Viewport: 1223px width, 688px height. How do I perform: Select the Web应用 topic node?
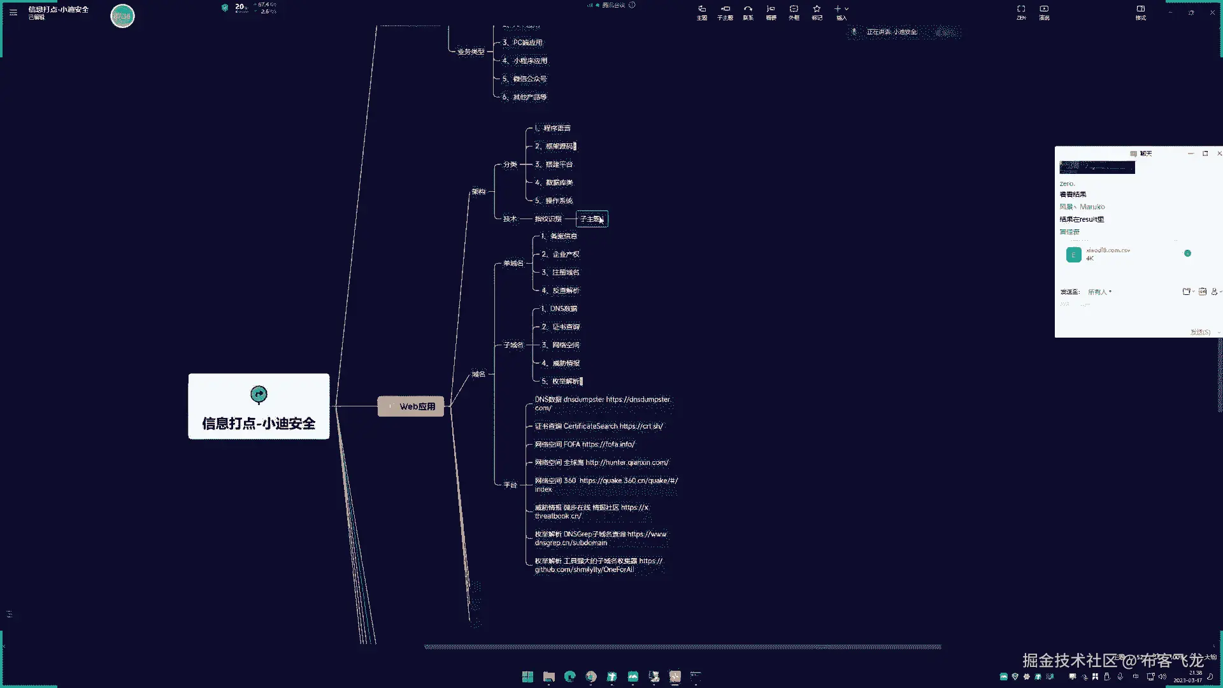(x=411, y=406)
